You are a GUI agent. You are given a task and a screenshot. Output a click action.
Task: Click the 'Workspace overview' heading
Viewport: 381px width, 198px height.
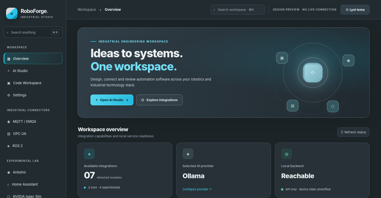point(103,129)
